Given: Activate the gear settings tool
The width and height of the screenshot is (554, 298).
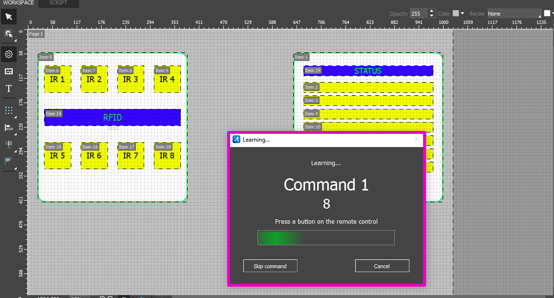Looking at the screenshot, I should click(8, 54).
